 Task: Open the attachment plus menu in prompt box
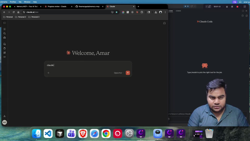point(48,73)
